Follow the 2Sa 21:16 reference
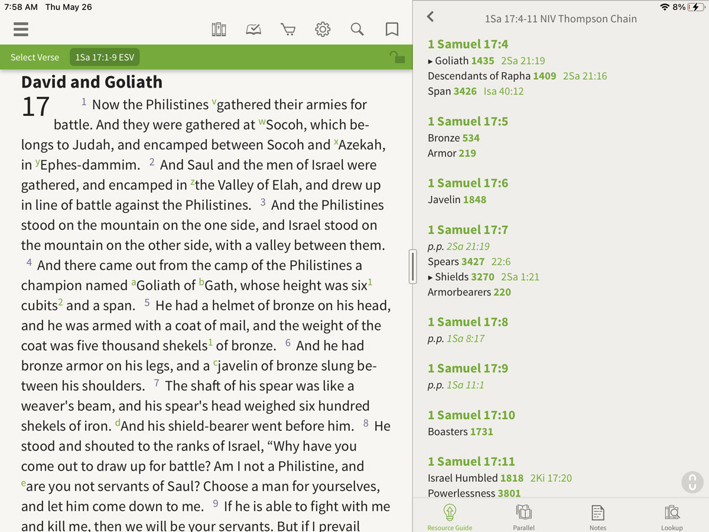 point(585,76)
